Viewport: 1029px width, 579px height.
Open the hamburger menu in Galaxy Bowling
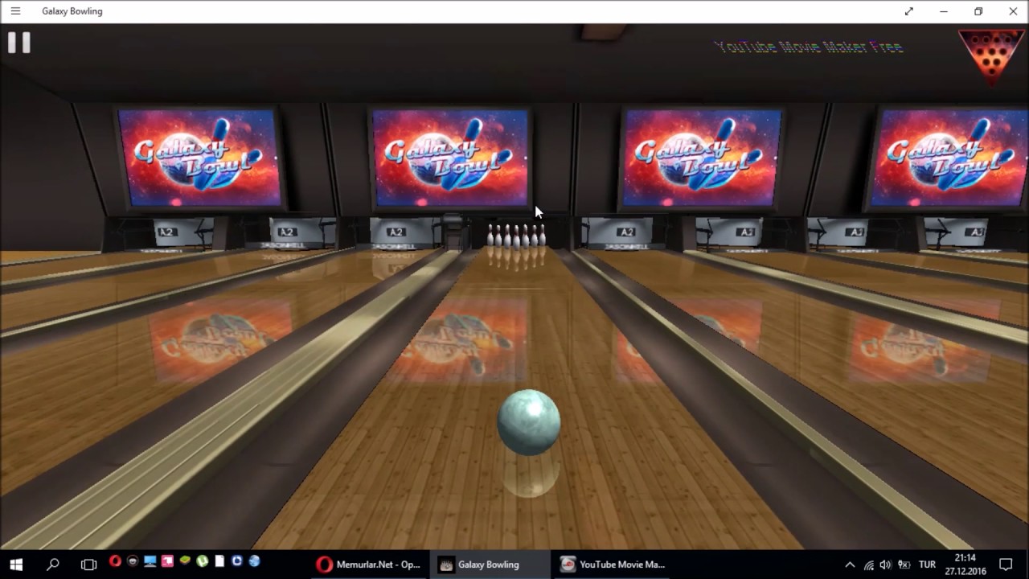15,11
